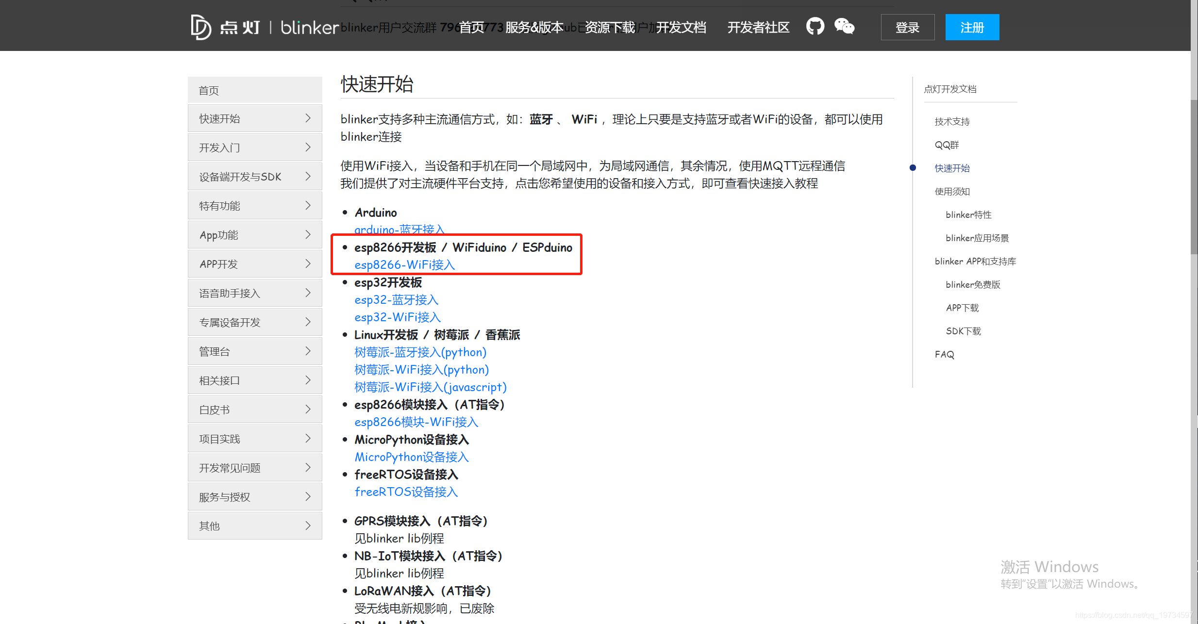The image size is (1198, 624).
Task: Jump to blinker免费版 in the right sidebar
Action: coord(972,284)
